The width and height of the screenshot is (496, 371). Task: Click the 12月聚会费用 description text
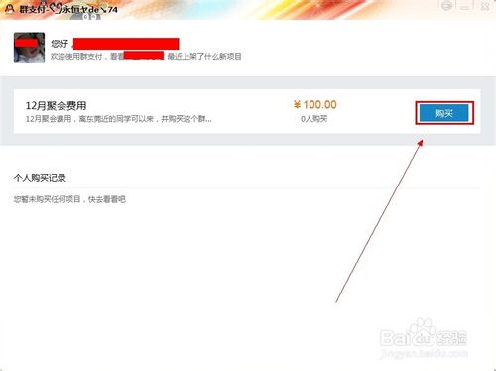pyautogui.click(x=119, y=119)
